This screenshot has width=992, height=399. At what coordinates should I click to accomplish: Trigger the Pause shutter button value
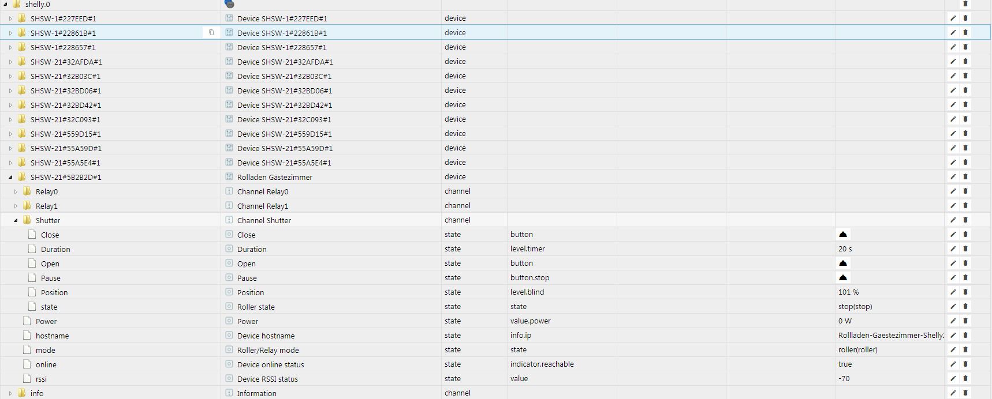click(843, 277)
